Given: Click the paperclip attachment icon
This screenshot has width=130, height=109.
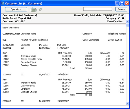Looking at the screenshot, I should pos(41,9).
